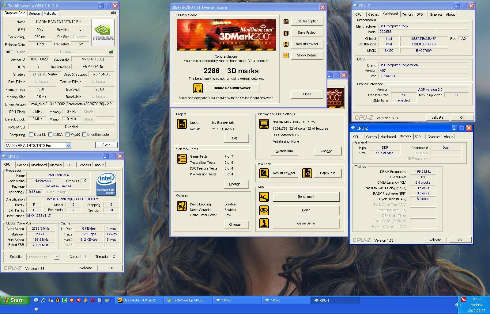490x314 pixels.
Task: Open the Graphics tab in CPU-Z Mainboard window
Action: 436,14
